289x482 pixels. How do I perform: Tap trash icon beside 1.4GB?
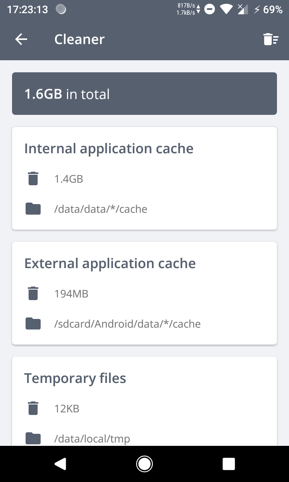(x=33, y=178)
